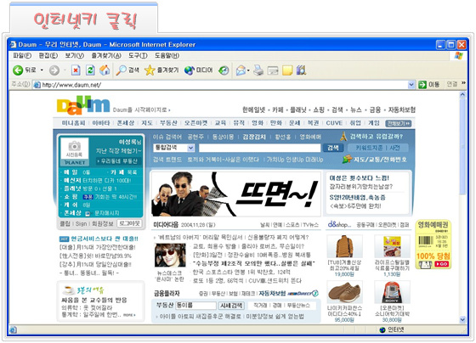Viewport: 476px width, 343px height.
Task: Click the 인터넷 zone status bar entry
Action: (392, 329)
